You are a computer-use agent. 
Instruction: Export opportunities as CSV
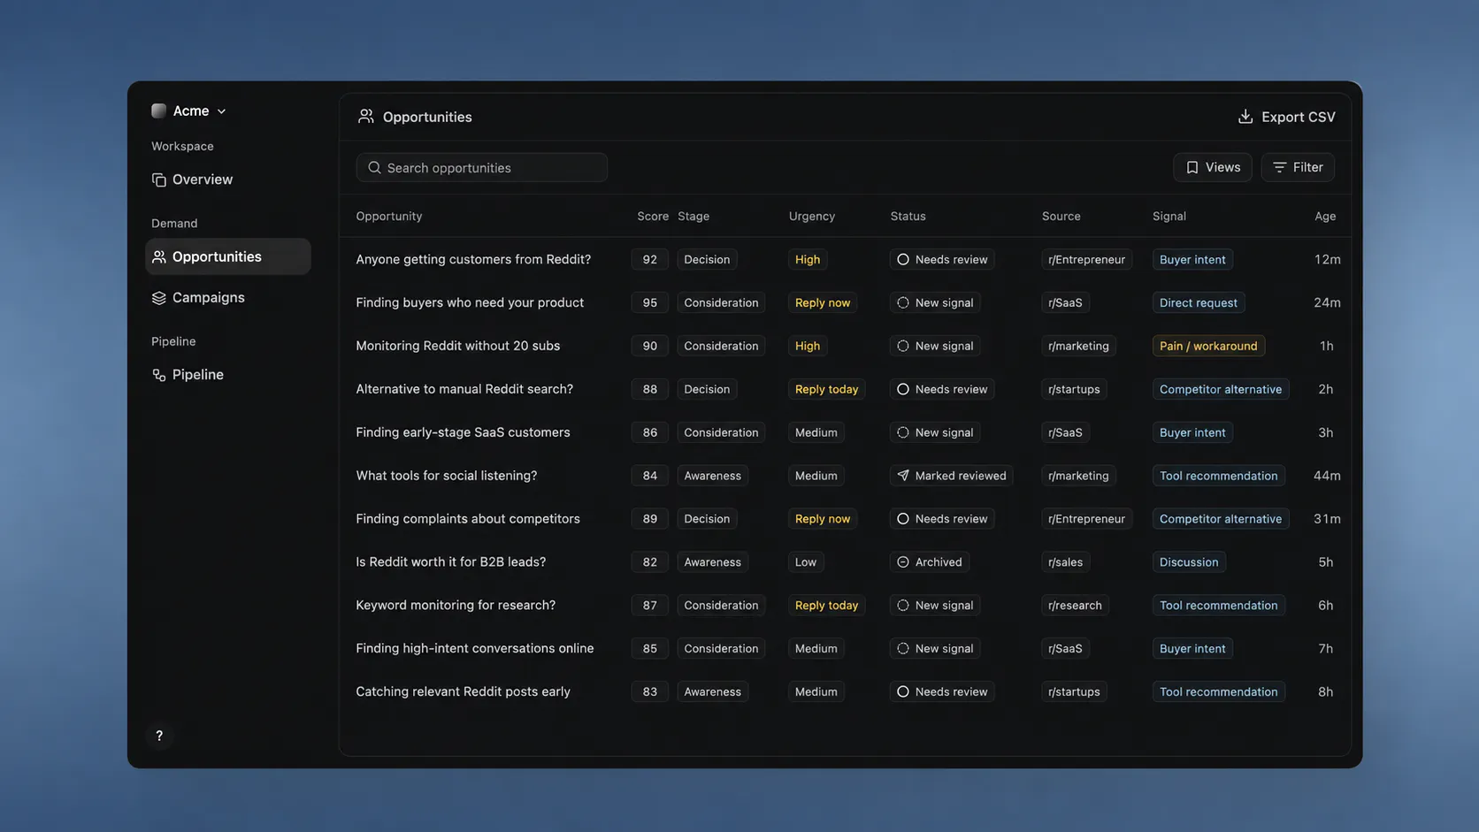point(1286,117)
